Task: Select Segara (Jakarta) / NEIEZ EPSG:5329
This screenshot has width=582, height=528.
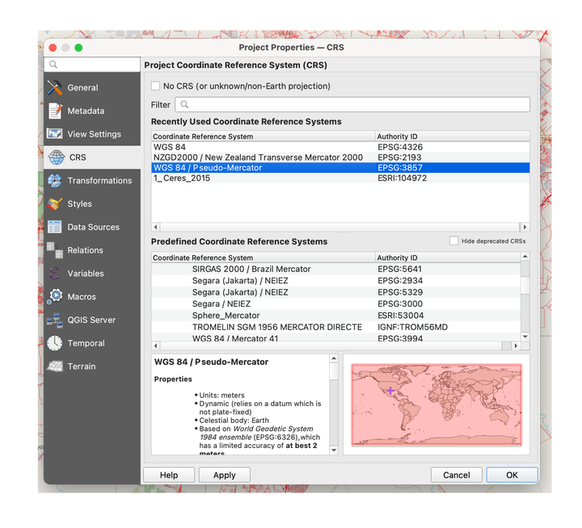Action: click(336, 292)
